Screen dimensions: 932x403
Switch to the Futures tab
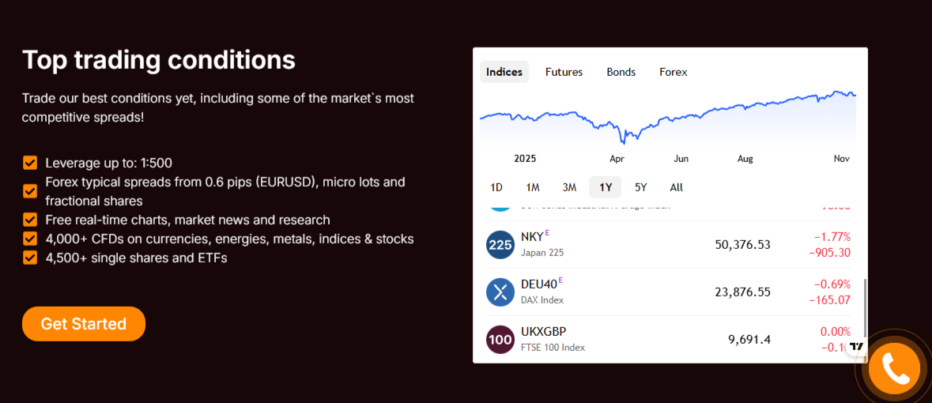point(564,72)
